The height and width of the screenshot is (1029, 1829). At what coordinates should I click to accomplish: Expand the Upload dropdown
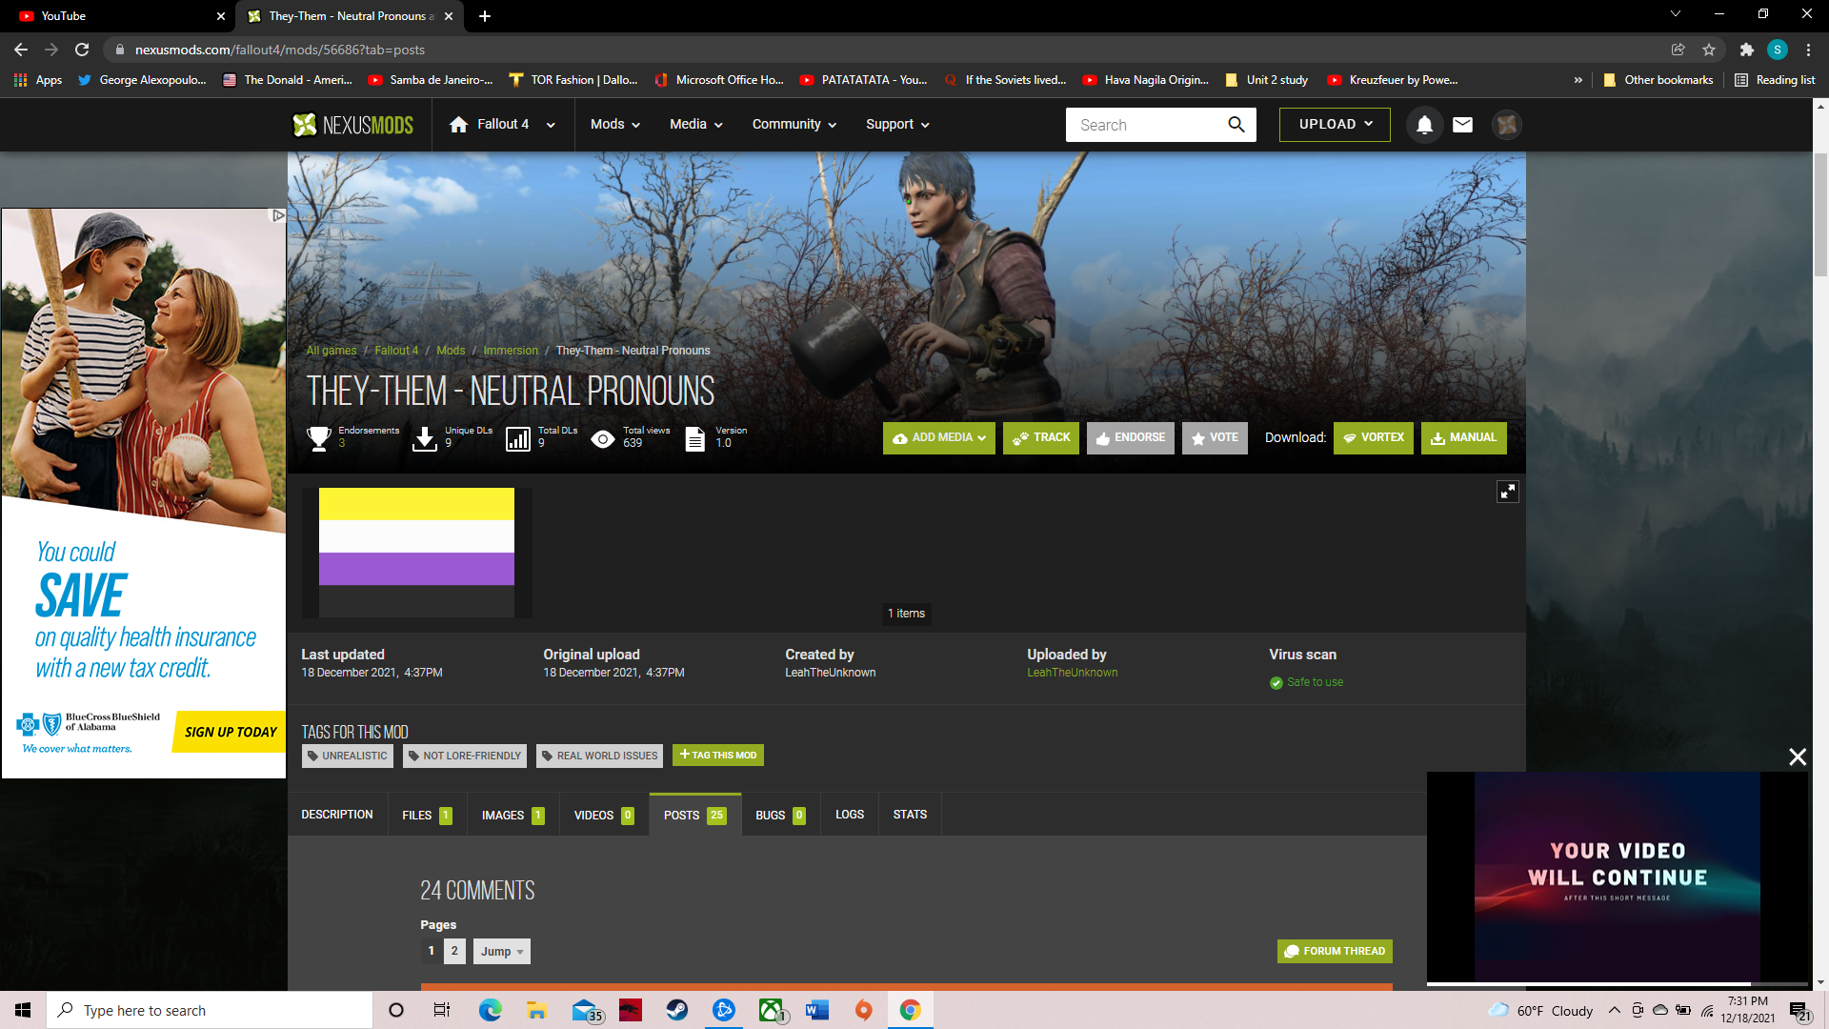click(1335, 125)
